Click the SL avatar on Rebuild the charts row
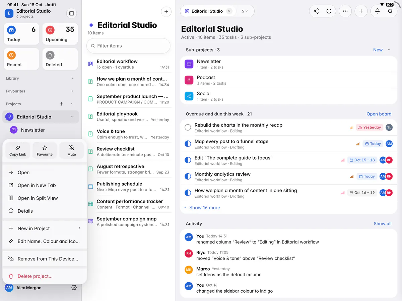 [x=389, y=127]
